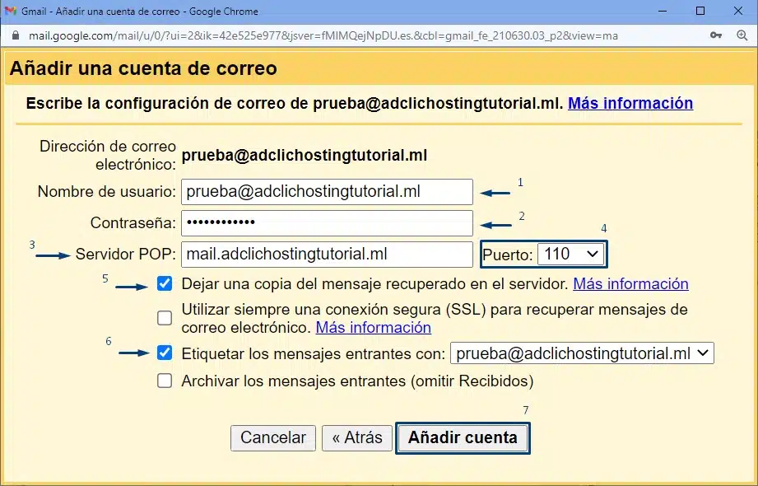The image size is (758, 486).
Task: Enable the SSL secure connection option
Action: point(164,318)
